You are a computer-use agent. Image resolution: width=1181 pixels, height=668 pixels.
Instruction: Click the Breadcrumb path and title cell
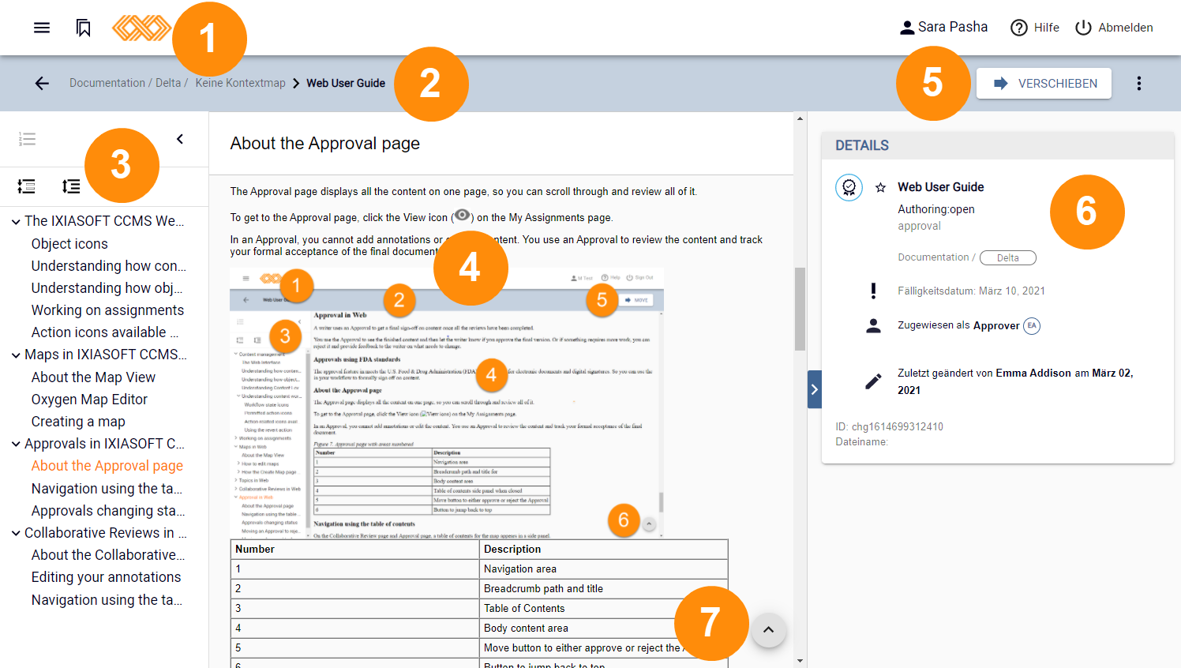(603, 588)
